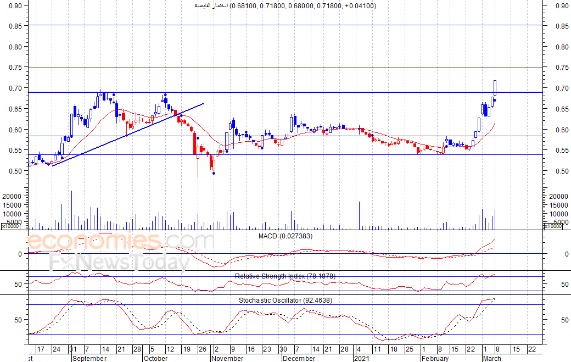The height and width of the screenshot is (362, 571).
Task: Click 0.70 on the right price axis
Action: (562, 88)
